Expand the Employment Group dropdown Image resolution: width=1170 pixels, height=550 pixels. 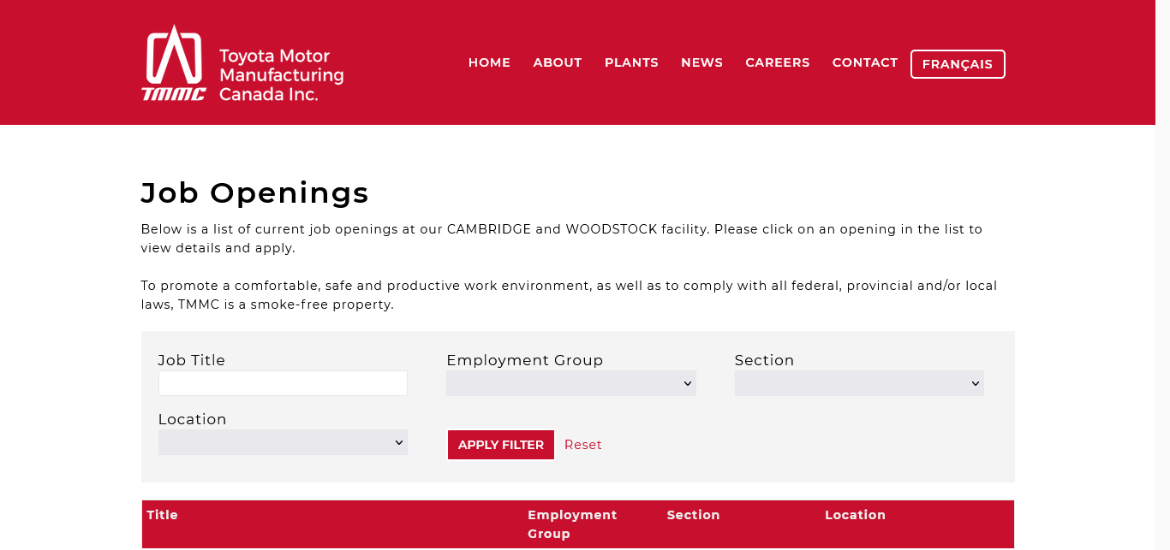[x=570, y=383]
